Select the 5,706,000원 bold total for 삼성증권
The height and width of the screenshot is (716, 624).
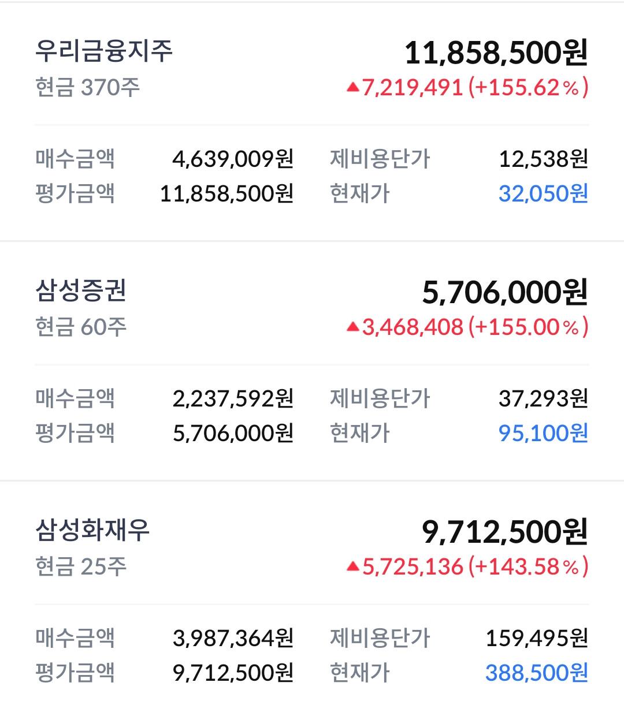505,292
